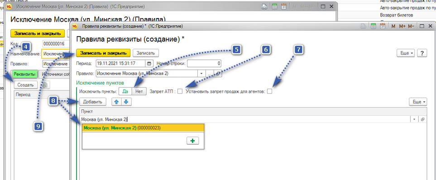Set Исключить пункты to Нет
The image size is (436, 180).
(139, 91)
